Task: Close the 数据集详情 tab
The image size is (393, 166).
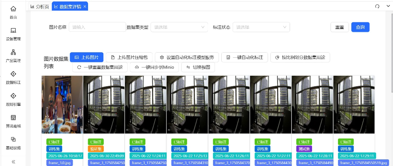Action: 85,7
